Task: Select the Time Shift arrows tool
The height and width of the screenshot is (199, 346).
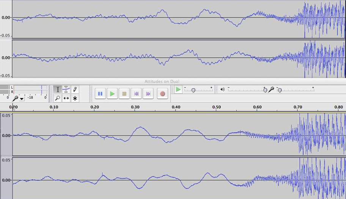Action: pyautogui.click(x=66, y=98)
